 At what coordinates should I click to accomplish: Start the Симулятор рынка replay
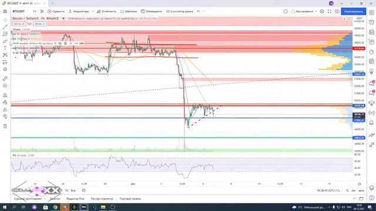[x=180, y=11]
